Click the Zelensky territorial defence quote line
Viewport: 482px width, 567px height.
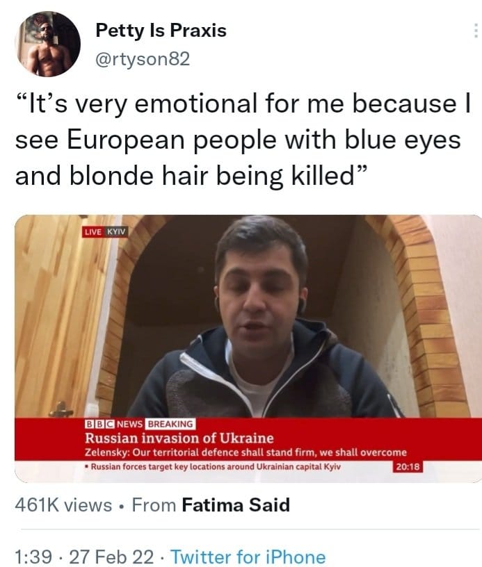[246, 452]
